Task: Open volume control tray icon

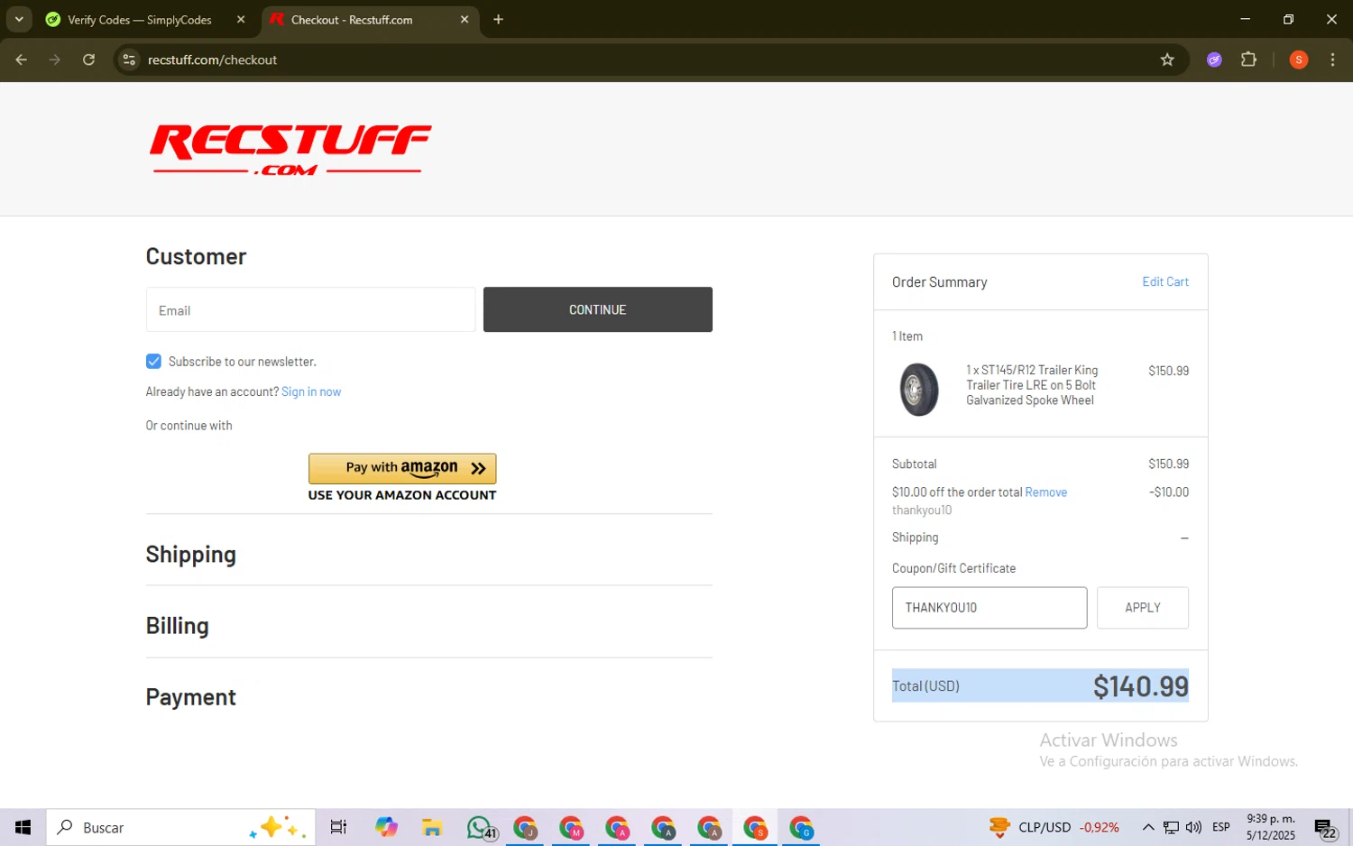Action: (1193, 827)
